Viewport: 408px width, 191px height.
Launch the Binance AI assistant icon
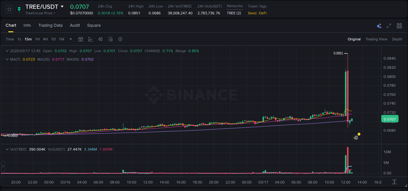pyautogui.click(x=379, y=26)
